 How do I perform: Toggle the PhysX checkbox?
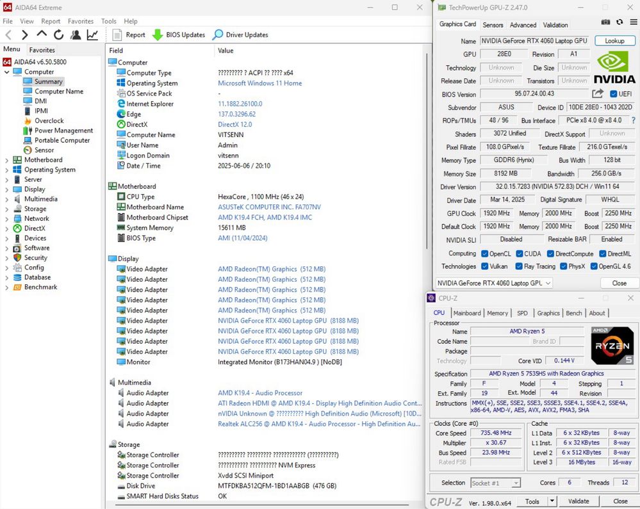tap(563, 266)
